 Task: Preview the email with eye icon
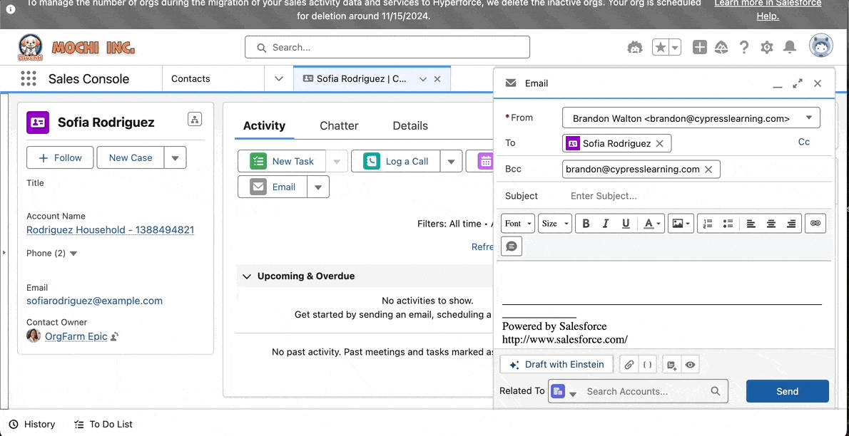point(690,365)
